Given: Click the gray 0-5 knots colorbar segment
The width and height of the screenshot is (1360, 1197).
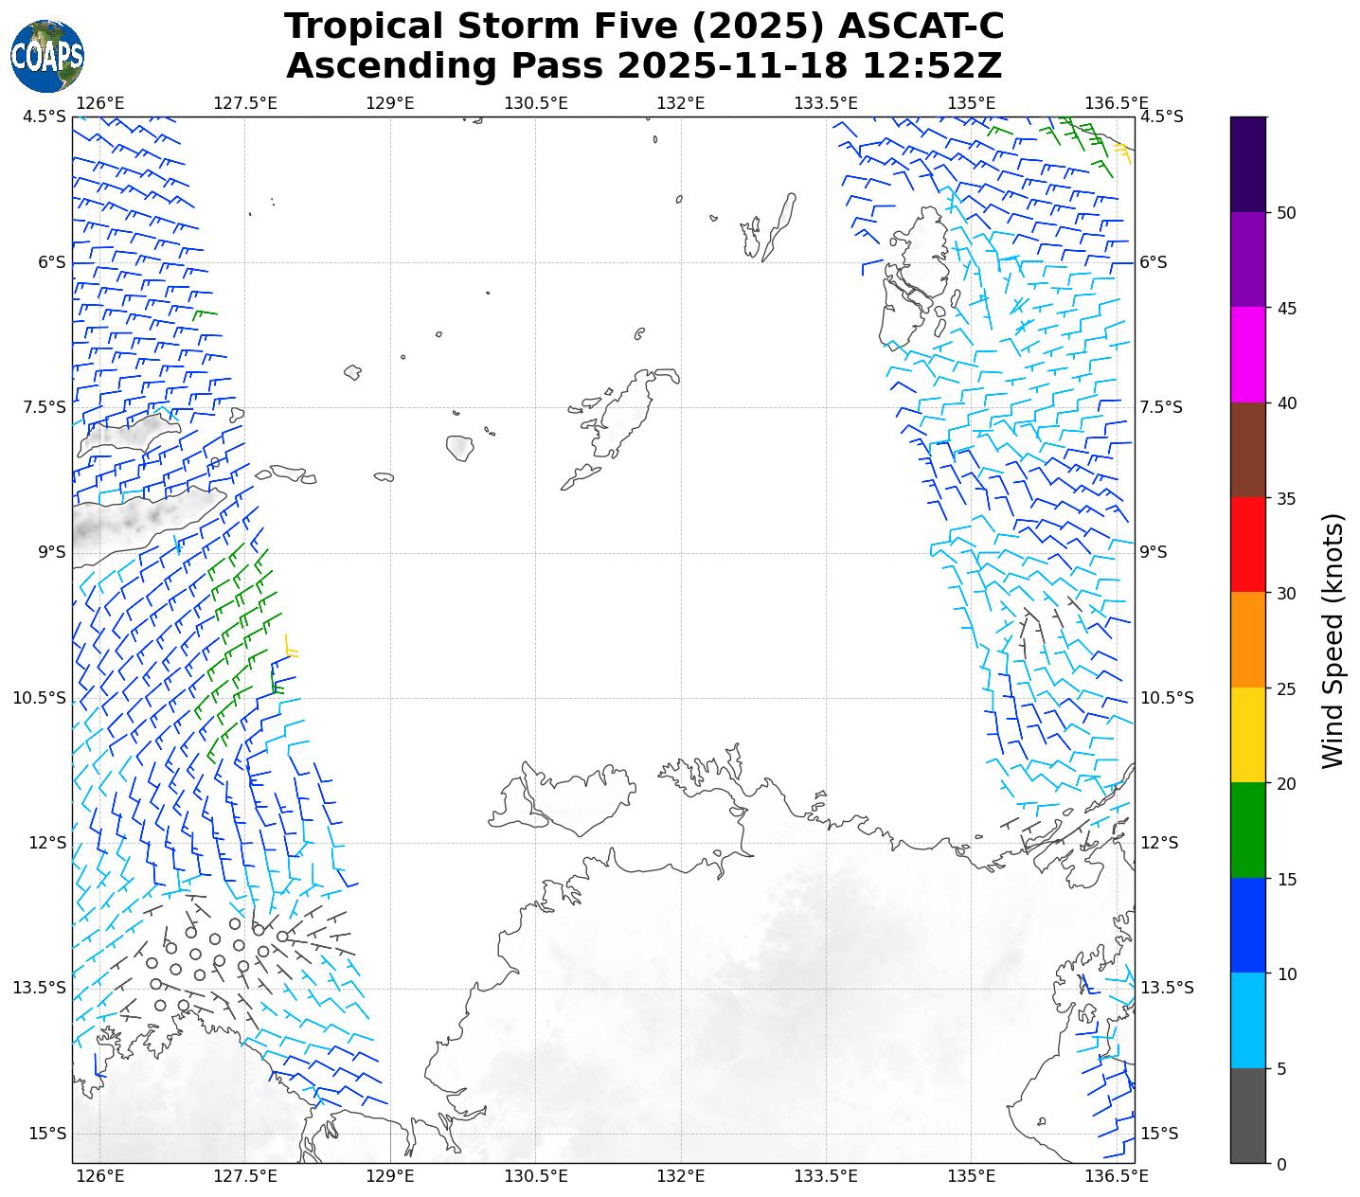Looking at the screenshot, I should coord(1247,1116).
